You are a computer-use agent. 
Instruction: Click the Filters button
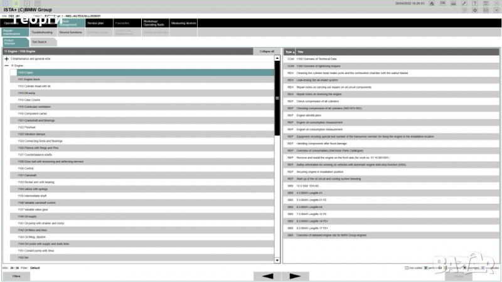point(16,276)
